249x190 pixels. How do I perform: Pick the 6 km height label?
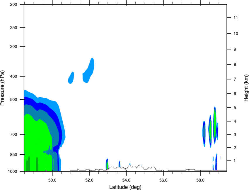click(x=235, y=94)
